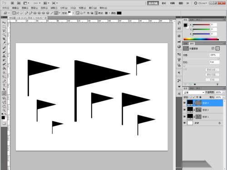The image size is (227, 170).
Task: Select Rounded Rectangle tool in options bar
Action: click(39, 13)
